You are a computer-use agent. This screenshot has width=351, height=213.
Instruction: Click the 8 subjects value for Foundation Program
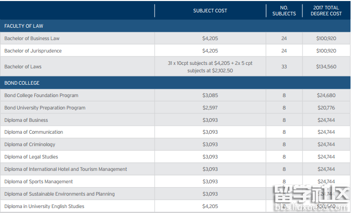point(284,95)
